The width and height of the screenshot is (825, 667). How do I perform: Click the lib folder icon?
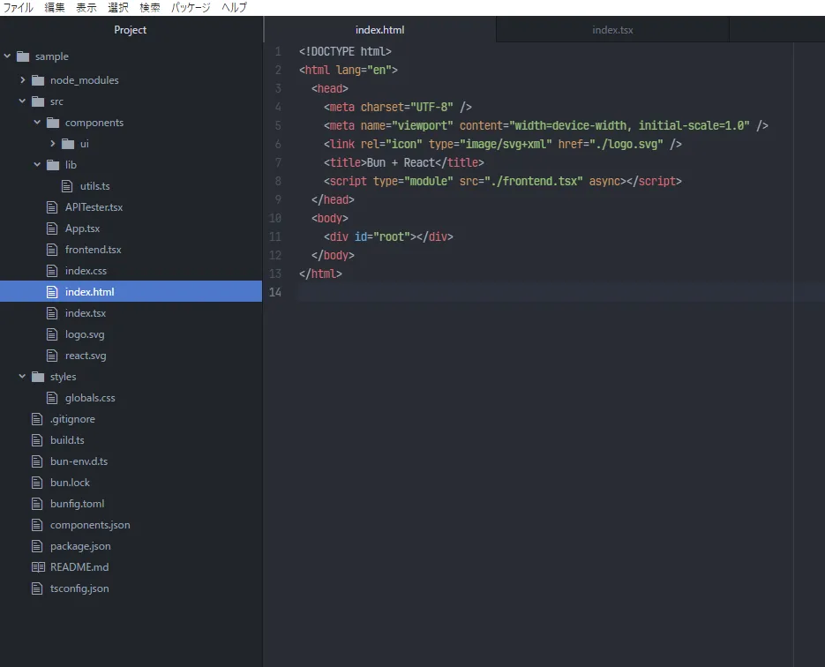(x=53, y=165)
